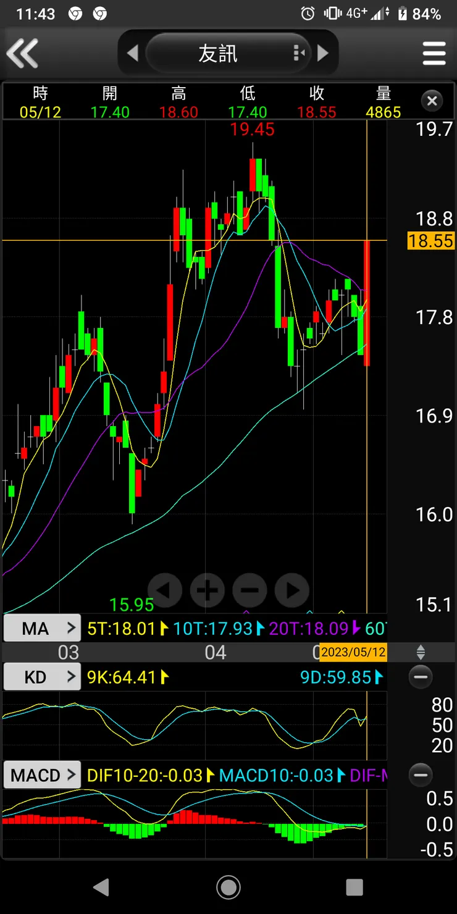Tap the 高 18.60 high column
This screenshot has width=457, height=914.
click(178, 103)
